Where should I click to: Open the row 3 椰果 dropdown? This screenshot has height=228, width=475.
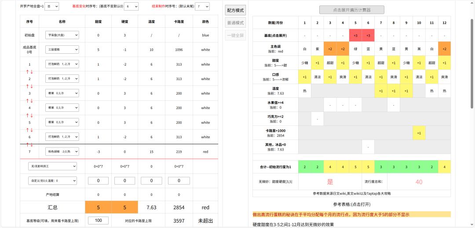click(62, 93)
